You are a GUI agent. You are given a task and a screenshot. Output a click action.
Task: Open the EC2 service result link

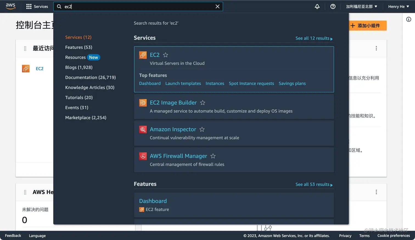[x=155, y=55]
